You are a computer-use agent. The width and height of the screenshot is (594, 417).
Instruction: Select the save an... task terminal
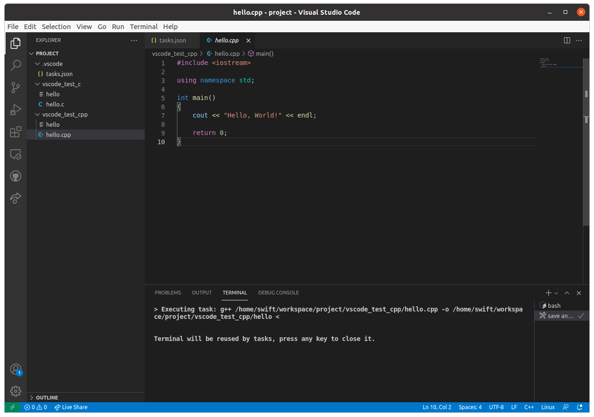tap(562, 316)
